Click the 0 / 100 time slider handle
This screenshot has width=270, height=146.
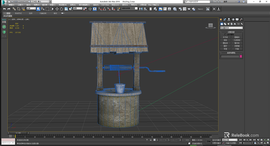(x=18, y=133)
